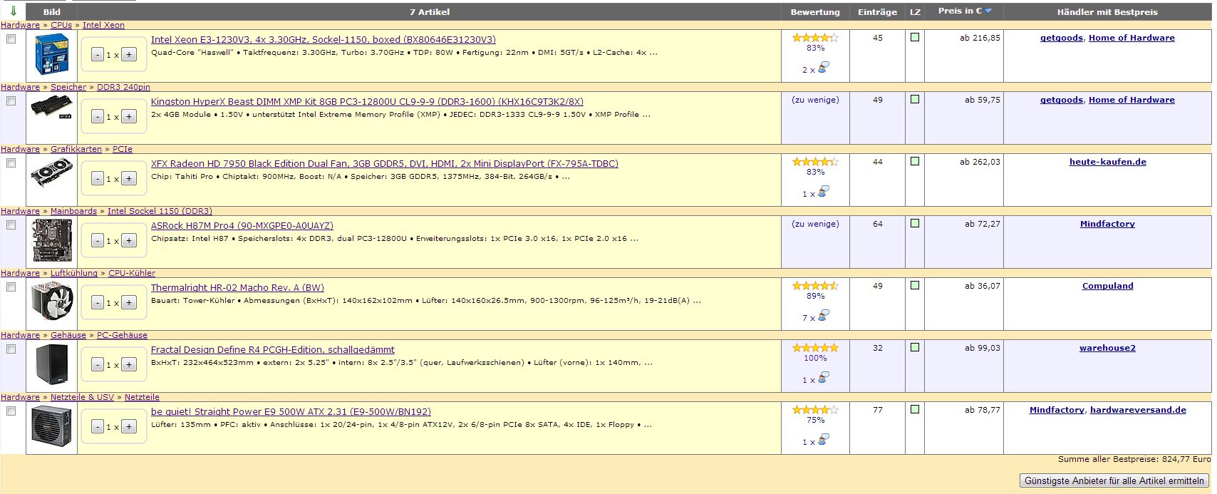Select the Kingston HyperX Beast row checkbox
The height and width of the screenshot is (494, 1217).
click(11, 101)
